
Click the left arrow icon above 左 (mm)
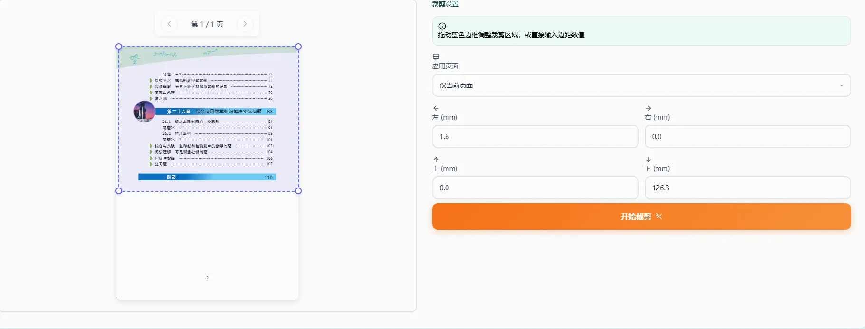click(x=436, y=108)
